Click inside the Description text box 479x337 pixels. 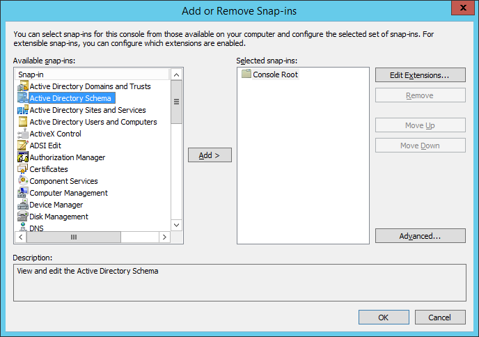point(239,283)
